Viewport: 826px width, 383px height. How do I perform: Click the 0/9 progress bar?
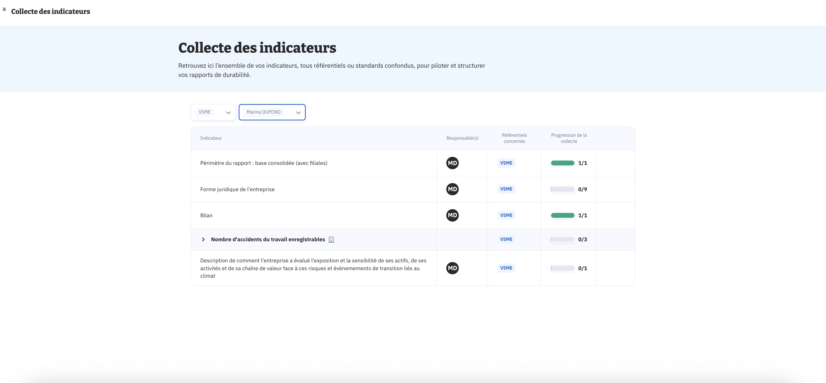point(562,189)
